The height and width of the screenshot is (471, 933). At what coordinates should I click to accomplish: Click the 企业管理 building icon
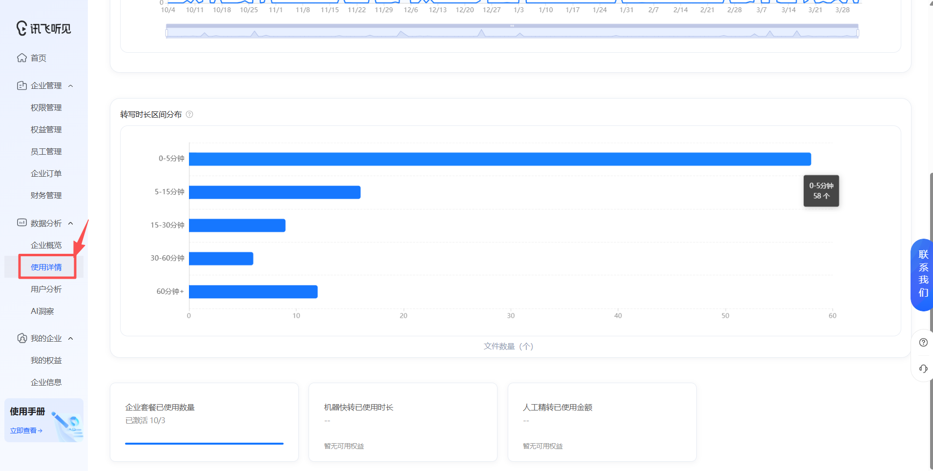pyautogui.click(x=22, y=85)
